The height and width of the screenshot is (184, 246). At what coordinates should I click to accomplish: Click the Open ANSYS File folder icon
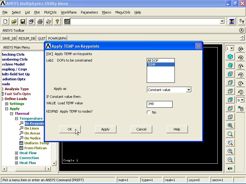tap(14, 22)
